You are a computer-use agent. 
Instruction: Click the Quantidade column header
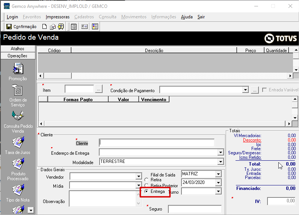(276, 50)
